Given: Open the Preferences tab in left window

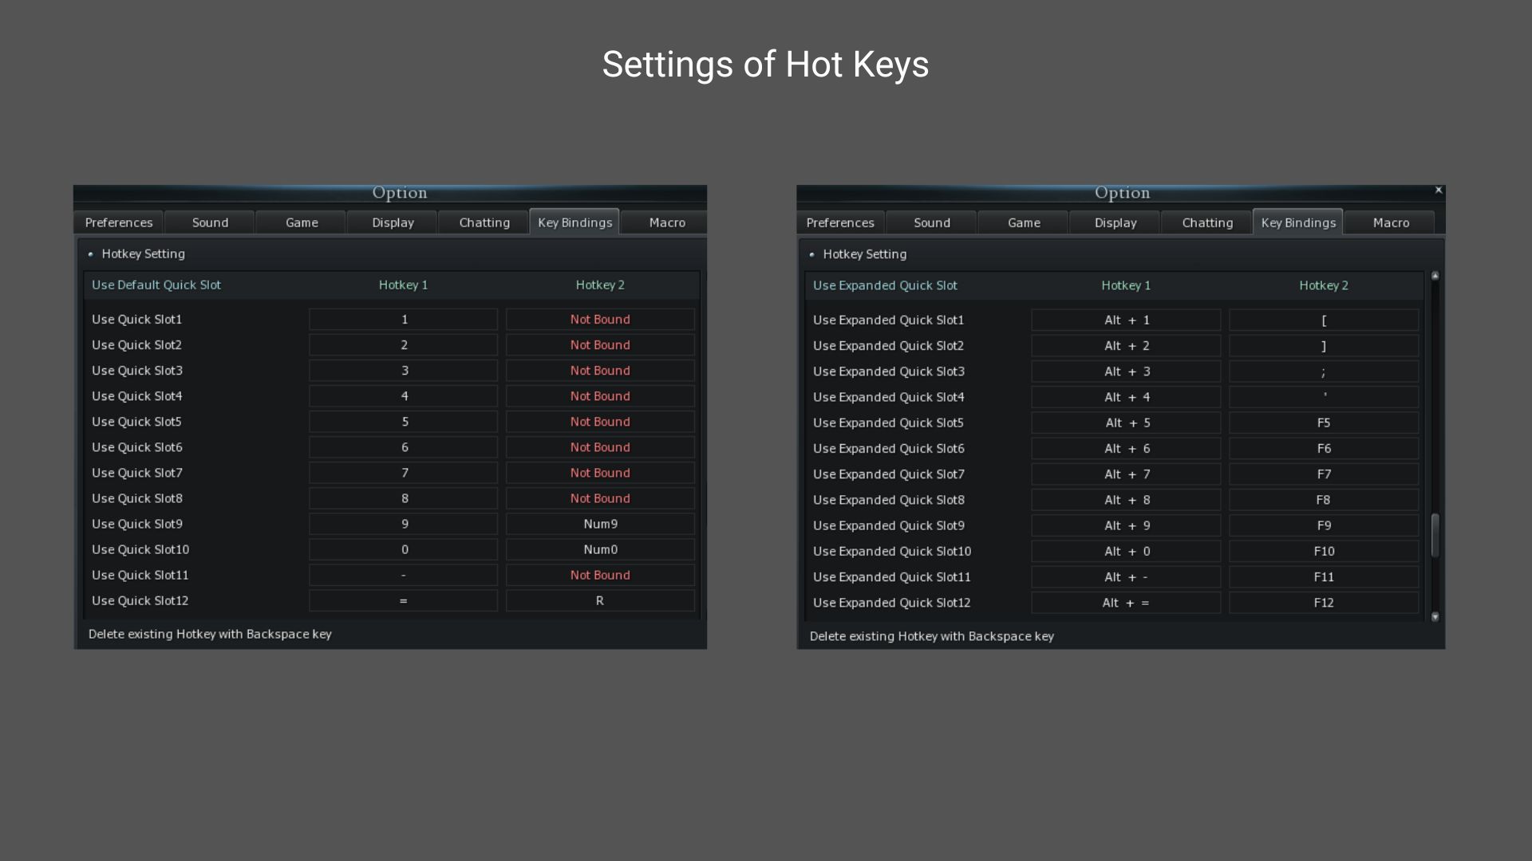Looking at the screenshot, I should click(x=118, y=222).
